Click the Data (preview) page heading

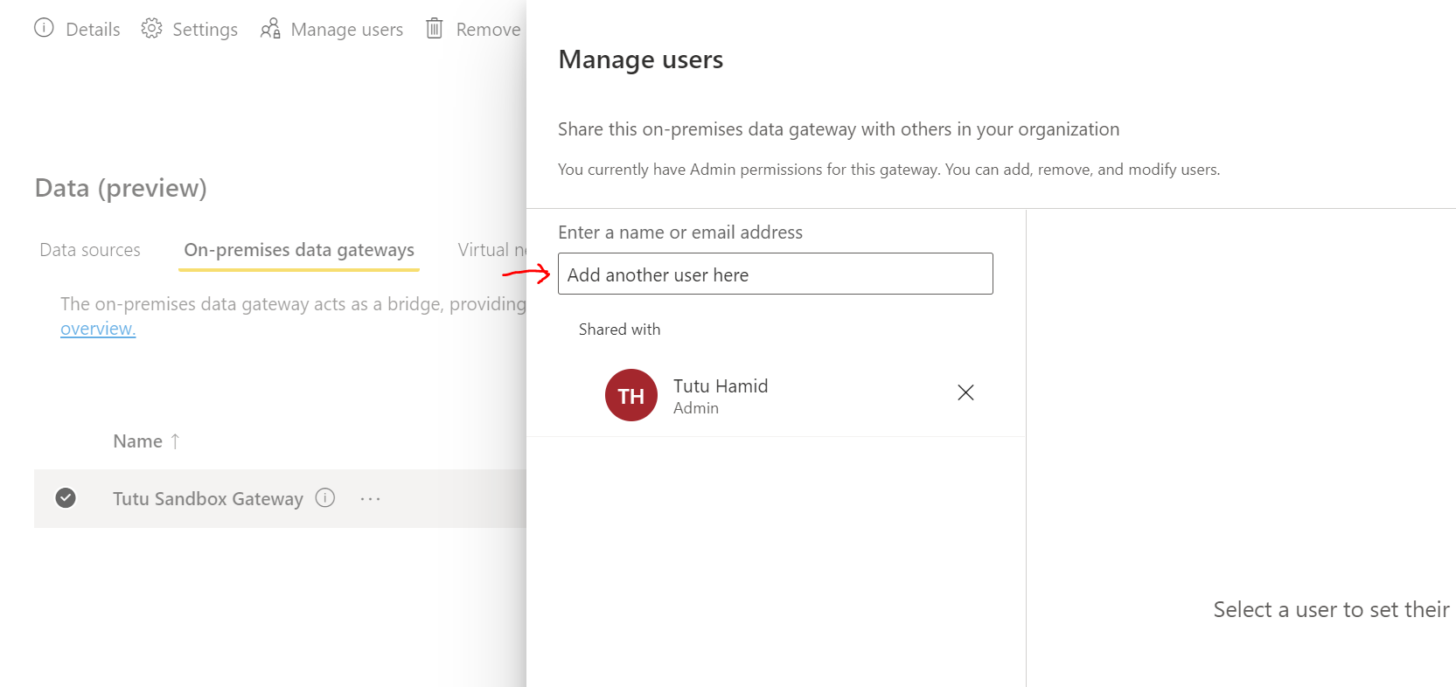[121, 188]
